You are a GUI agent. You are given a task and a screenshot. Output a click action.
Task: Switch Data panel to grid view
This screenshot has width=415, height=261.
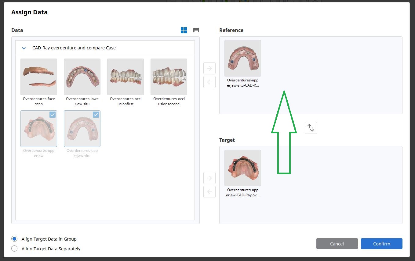point(184,30)
